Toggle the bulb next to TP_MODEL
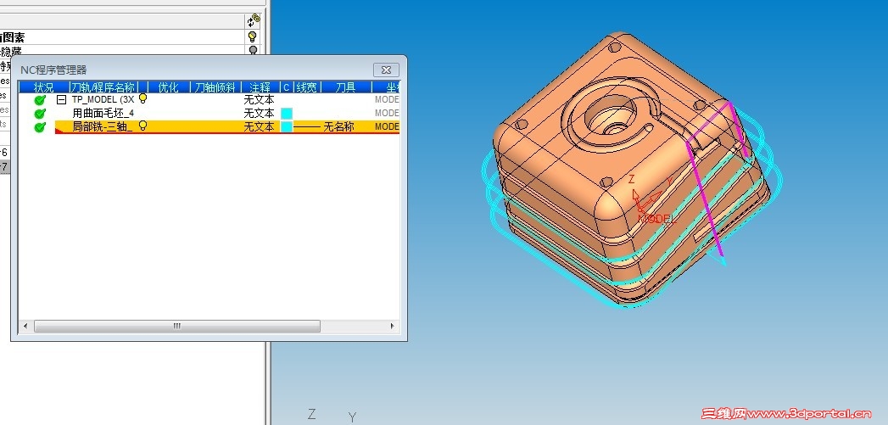888x425 pixels. click(142, 98)
